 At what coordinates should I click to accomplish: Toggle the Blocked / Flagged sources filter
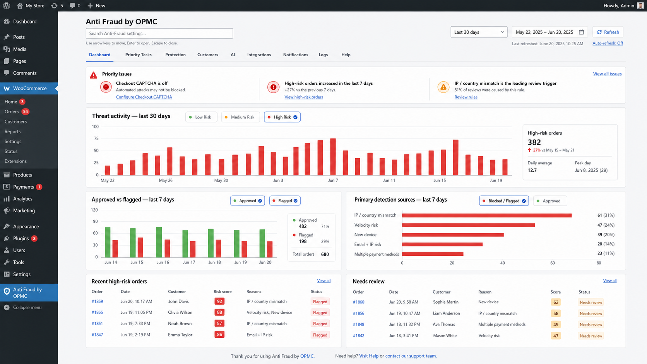click(504, 201)
